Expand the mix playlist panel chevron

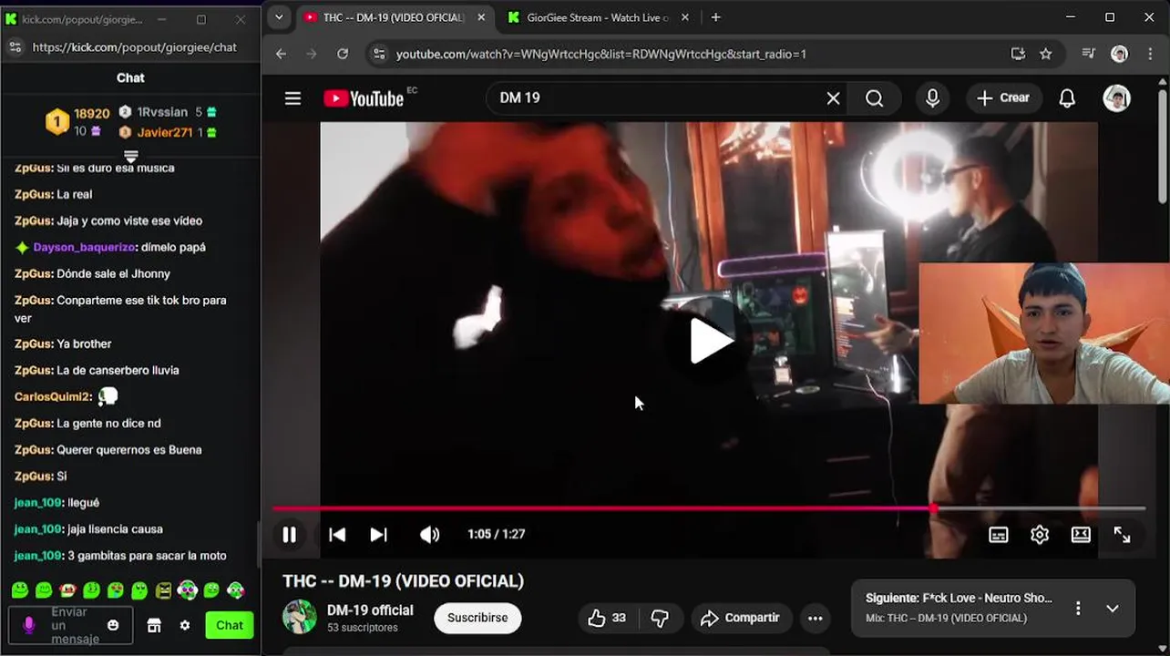(1113, 608)
